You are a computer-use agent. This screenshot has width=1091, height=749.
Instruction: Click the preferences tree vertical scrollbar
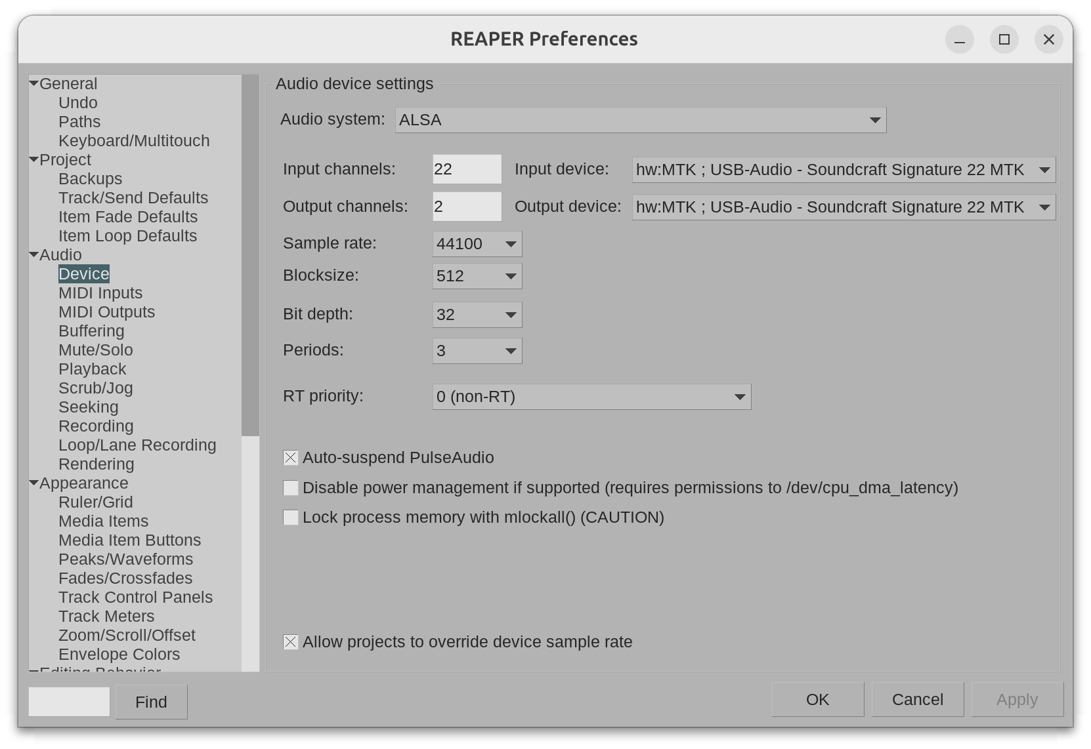point(250,255)
